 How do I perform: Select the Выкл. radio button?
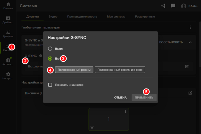50,49
